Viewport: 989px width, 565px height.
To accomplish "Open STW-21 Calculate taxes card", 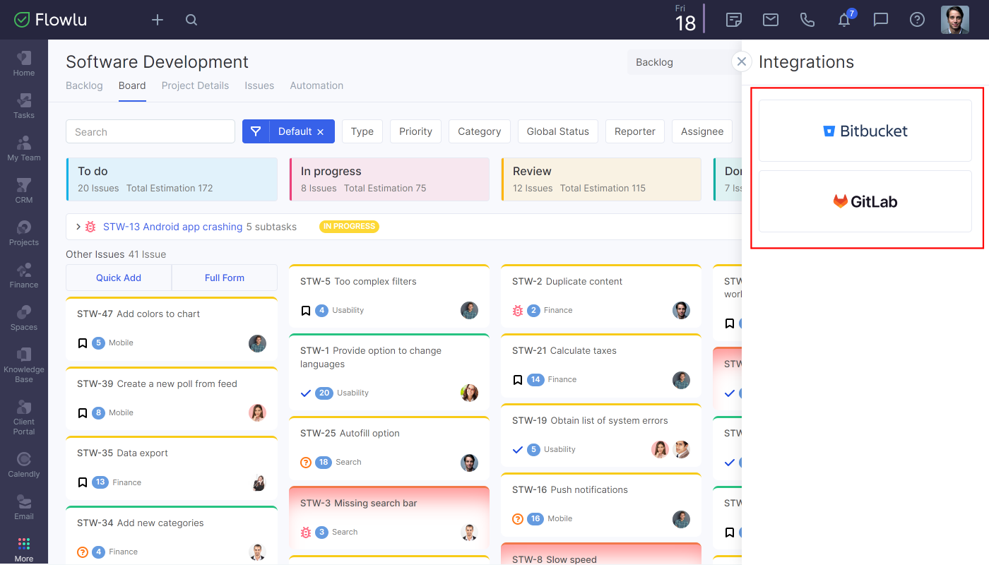I will coord(601,365).
